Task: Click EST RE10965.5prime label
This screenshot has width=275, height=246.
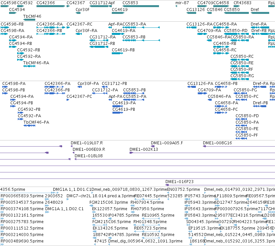Action: [158, 215]
